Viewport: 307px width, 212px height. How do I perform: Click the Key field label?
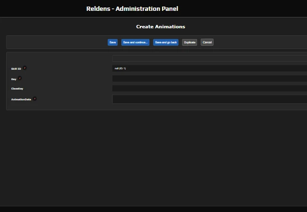point(14,79)
